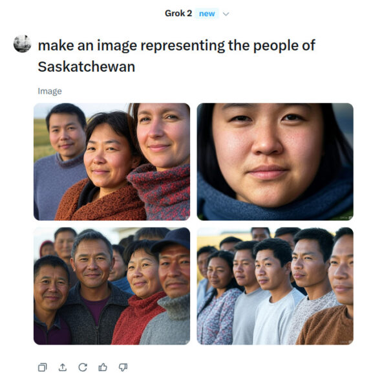Click the word 'Saskatchewan' in the prompt
Image resolution: width=373 pixels, height=388 pixels.
click(87, 67)
